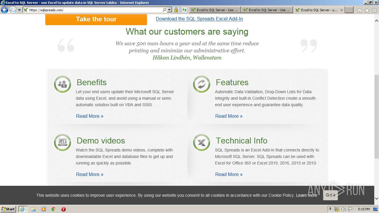Screen dimensions: 379x213
Task: Open the Action Center flag icon
Action: click(351, 209)
